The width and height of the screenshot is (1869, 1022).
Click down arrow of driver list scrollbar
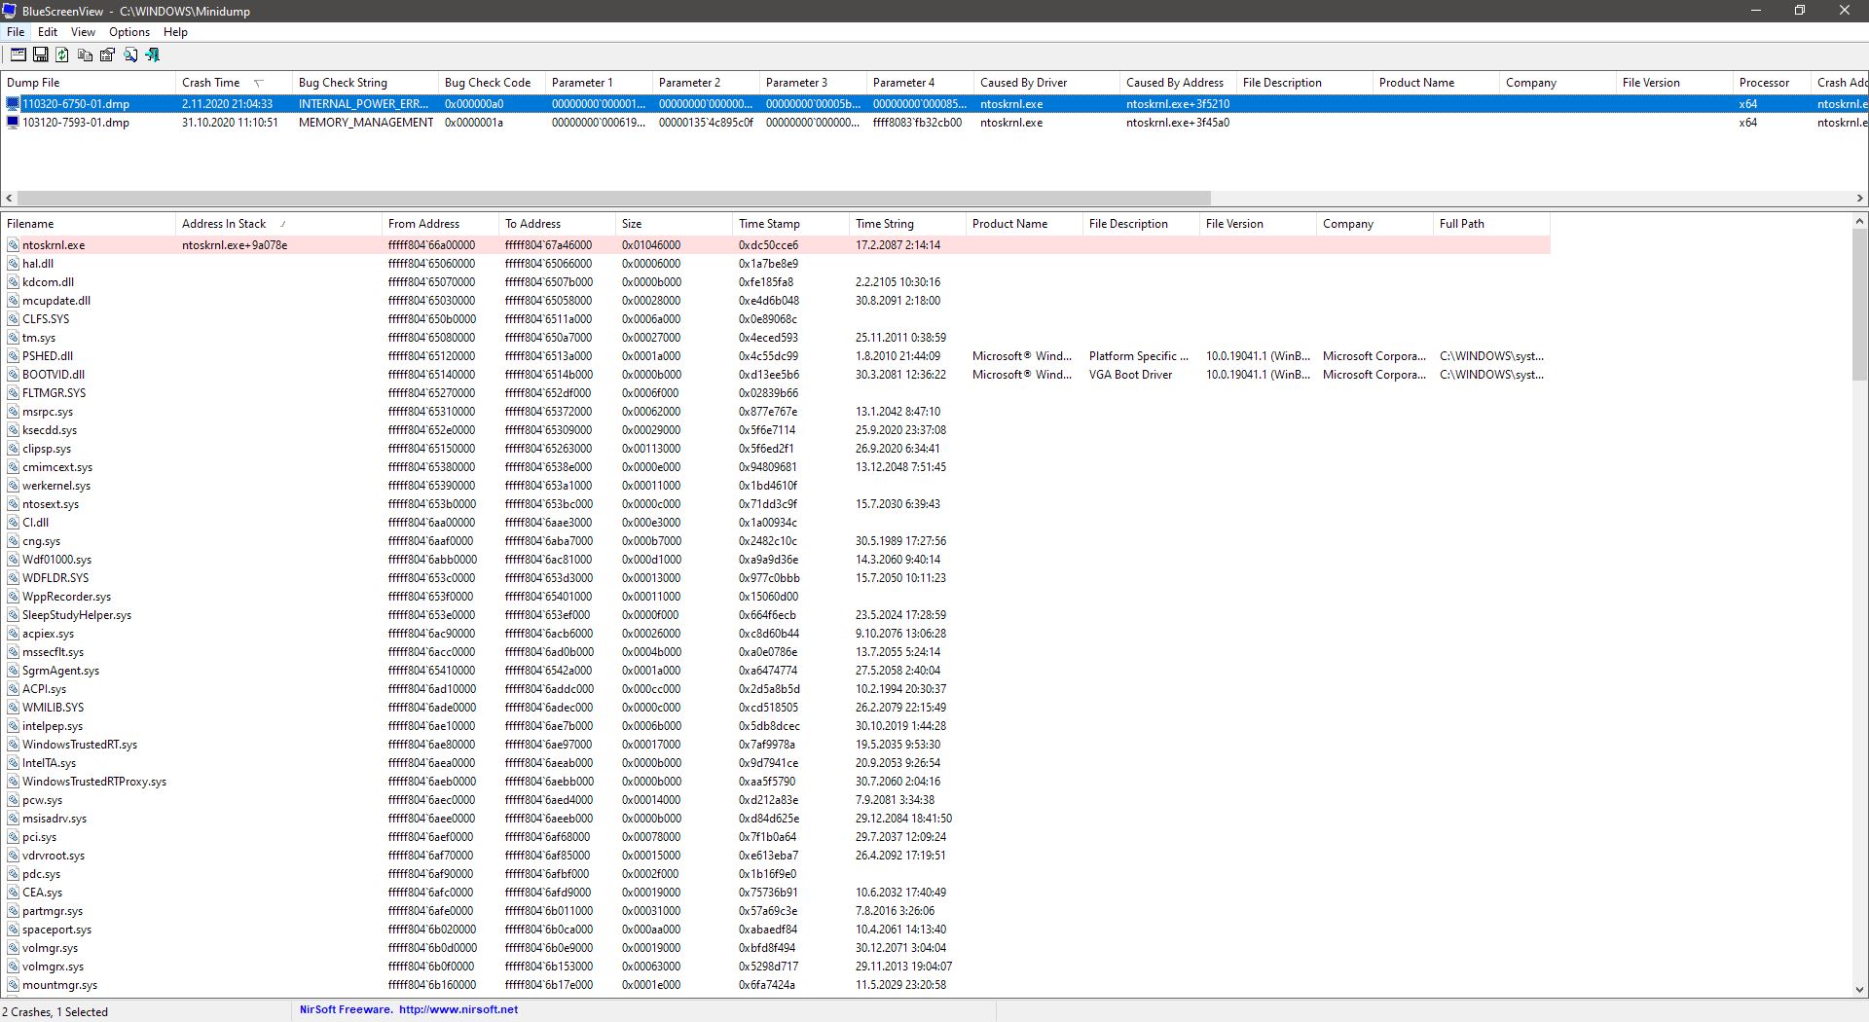coord(1859,989)
